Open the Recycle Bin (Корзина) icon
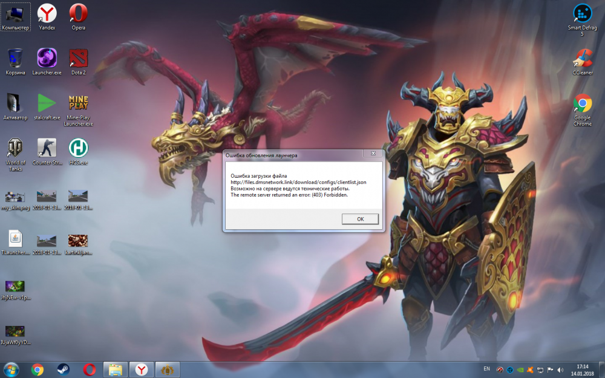Viewport: 605px width, 378px height. pyautogui.click(x=16, y=59)
